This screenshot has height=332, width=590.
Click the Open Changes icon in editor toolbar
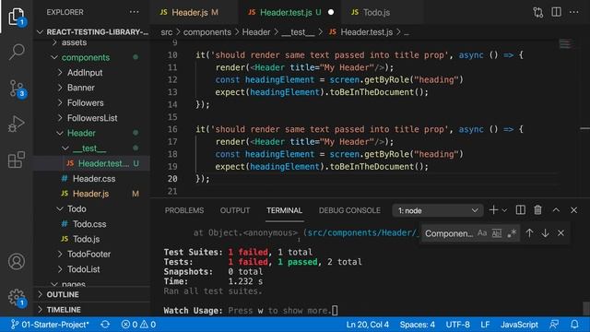point(538,12)
